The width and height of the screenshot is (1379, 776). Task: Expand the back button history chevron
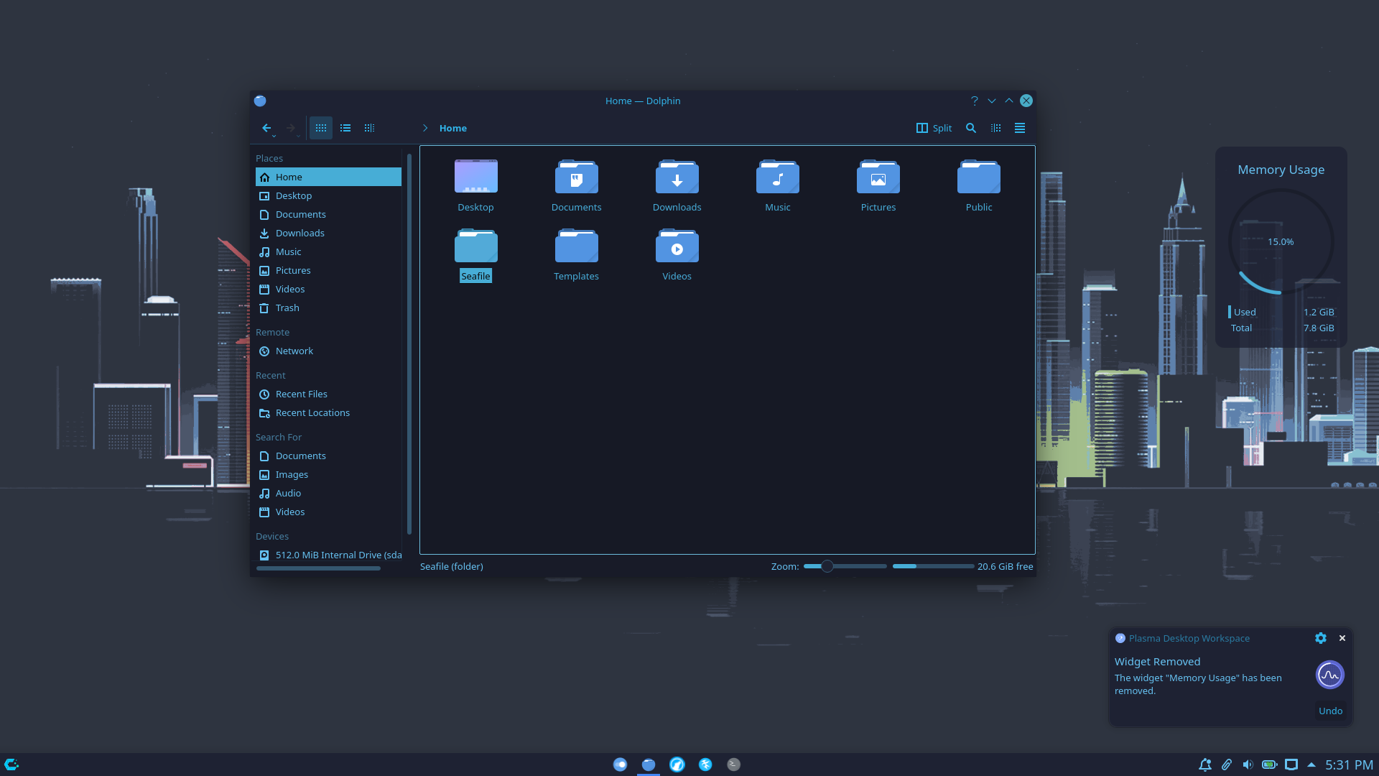274,135
